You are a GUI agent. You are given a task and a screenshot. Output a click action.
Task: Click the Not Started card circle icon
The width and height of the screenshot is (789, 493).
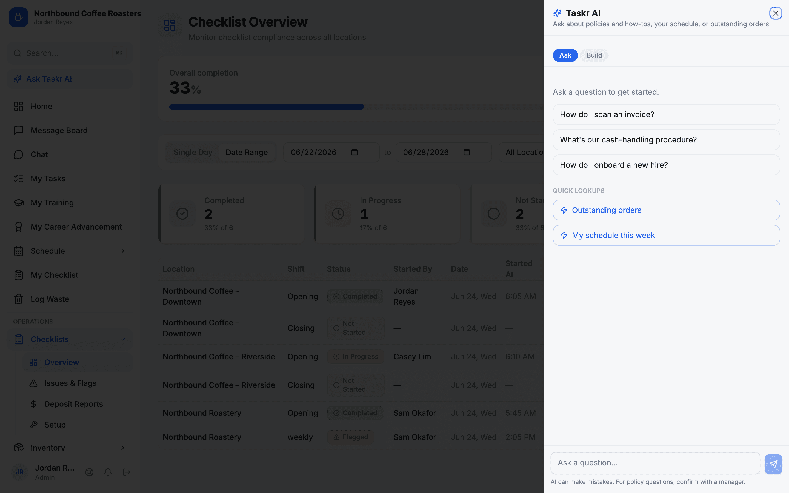coord(494,214)
